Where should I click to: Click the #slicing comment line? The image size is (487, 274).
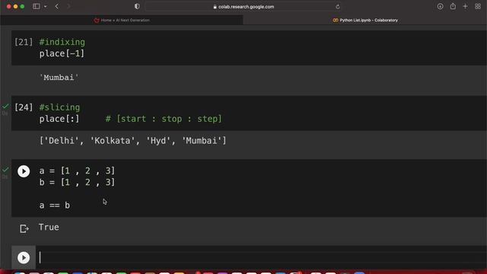pyautogui.click(x=59, y=107)
